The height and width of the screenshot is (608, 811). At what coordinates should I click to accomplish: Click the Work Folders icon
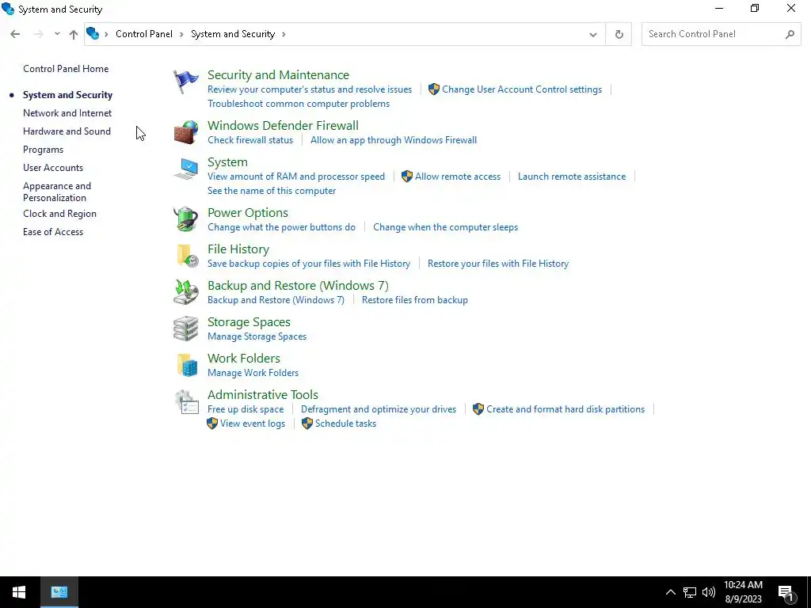187,365
